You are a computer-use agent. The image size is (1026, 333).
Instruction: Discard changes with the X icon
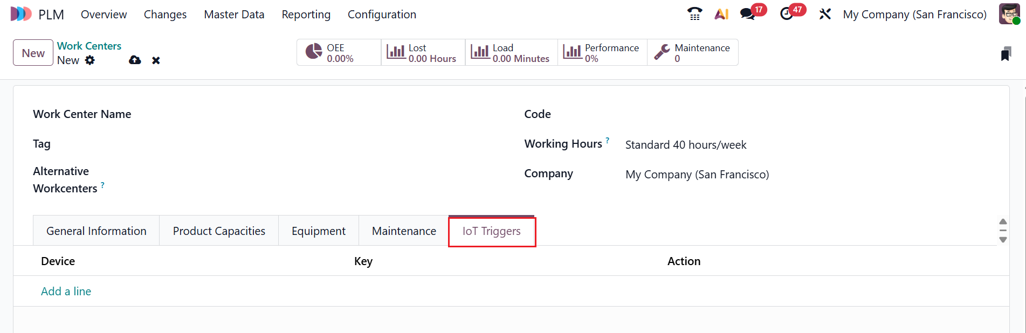click(156, 60)
